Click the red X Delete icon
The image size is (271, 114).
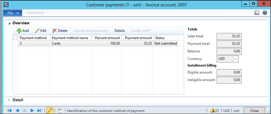pyautogui.click(x=54, y=31)
